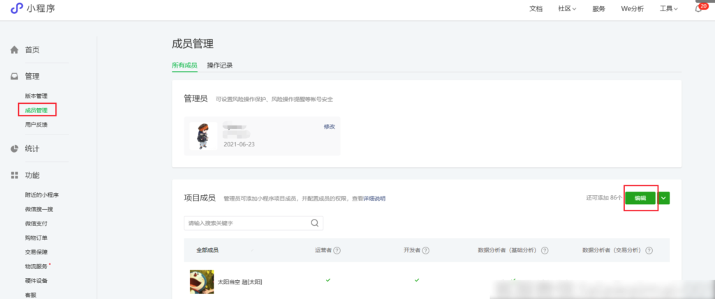Screen dimensions: 715x299
Task: Click the administrator avatar thumbnail
Action: [x=203, y=136]
